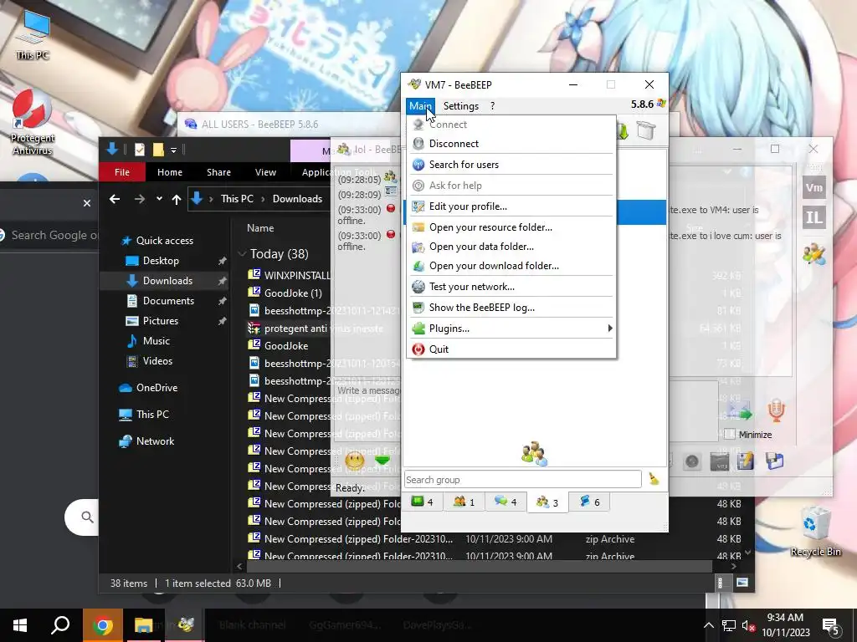Collapse the Today (38) group
857x642 pixels.
pos(242,254)
